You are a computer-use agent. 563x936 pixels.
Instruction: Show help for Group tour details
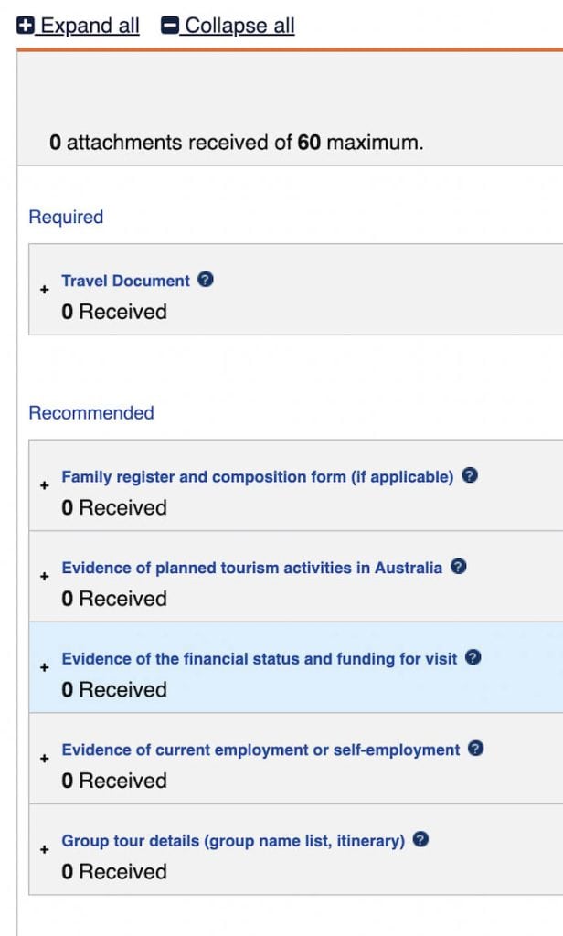point(420,839)
